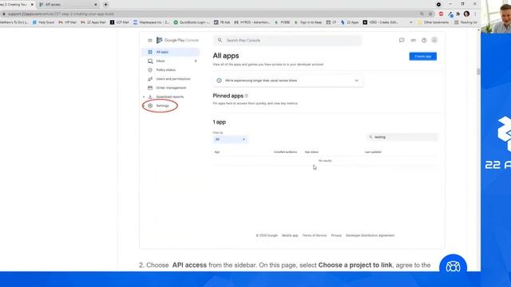Image resolution: width=511 pixels, height=287 pixels.
Task: Open the Chrome Extensions puzzle icon
Action: tap(458, 14)
